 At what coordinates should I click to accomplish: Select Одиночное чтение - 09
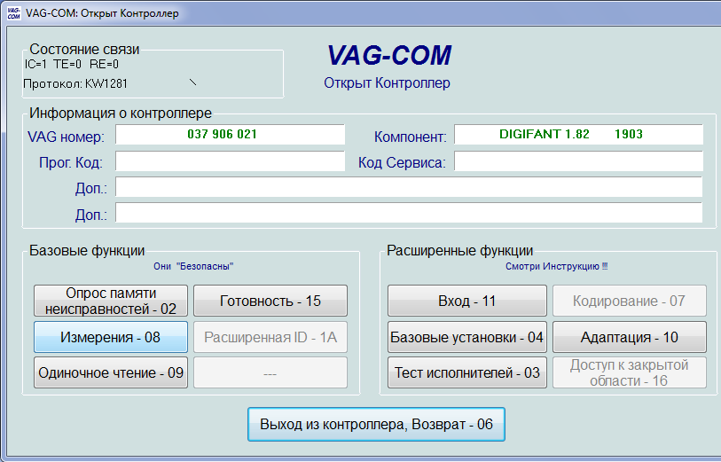tap(111, 372)
